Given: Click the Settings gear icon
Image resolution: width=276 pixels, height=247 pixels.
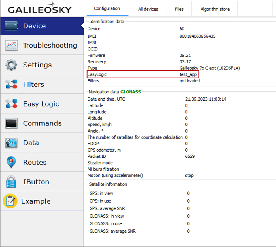Looking at the screenshot, I should [11, 65].
